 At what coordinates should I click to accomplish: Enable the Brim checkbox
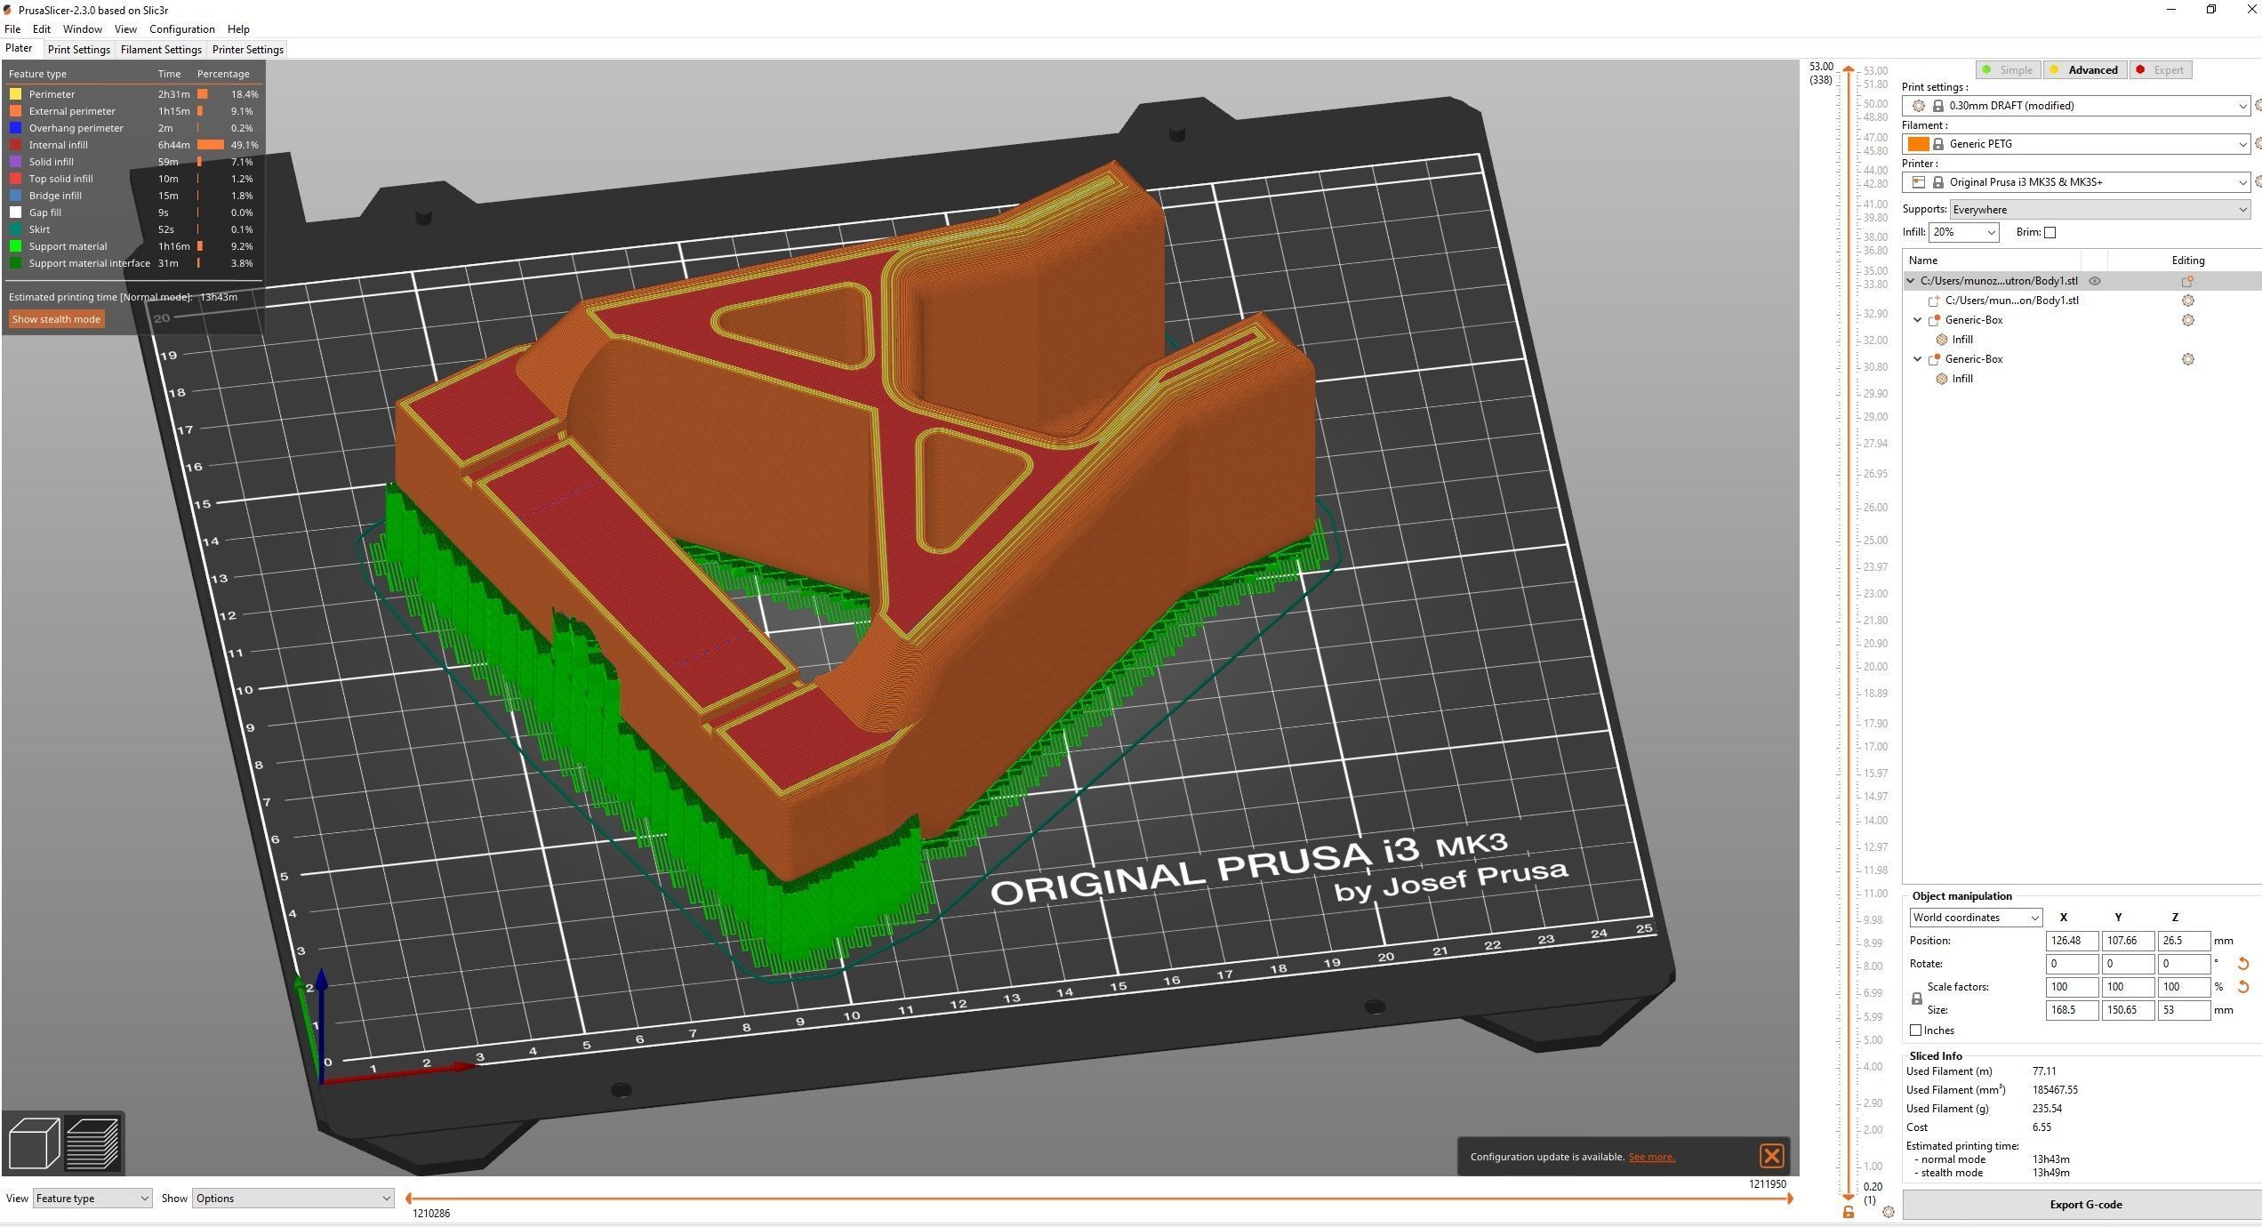[x=2049, y=233]
